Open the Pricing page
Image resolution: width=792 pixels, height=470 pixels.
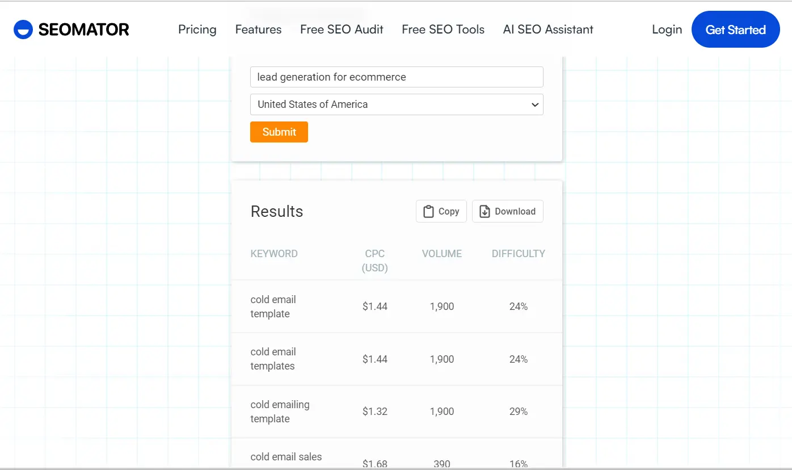197,29
